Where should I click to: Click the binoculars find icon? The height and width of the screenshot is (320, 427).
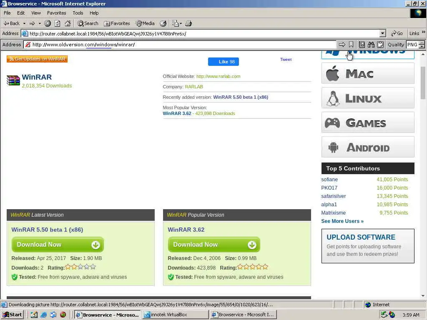point(371,45)
